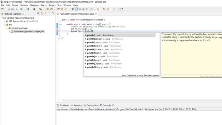Click the Save toolbar icon

tap(9, 9)
